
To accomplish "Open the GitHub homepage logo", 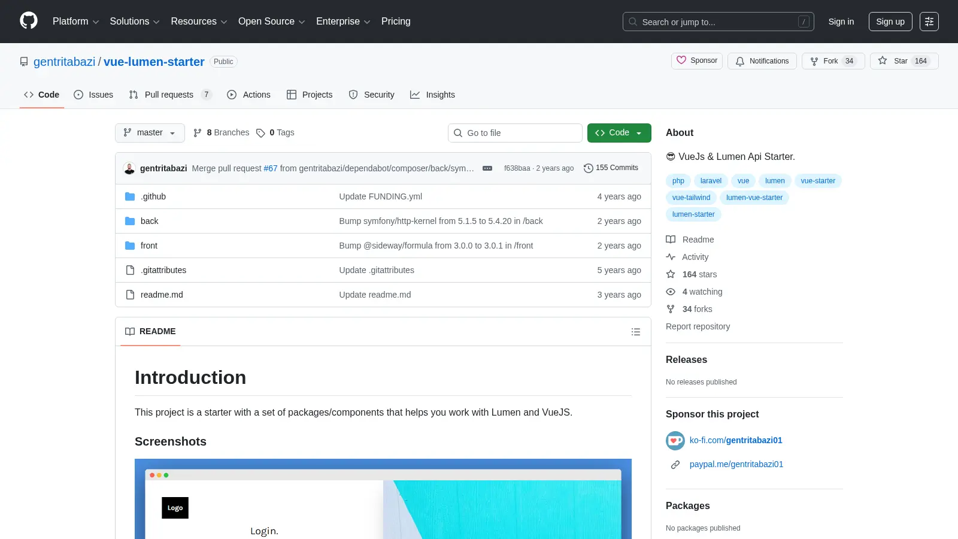I will (29, 21).
